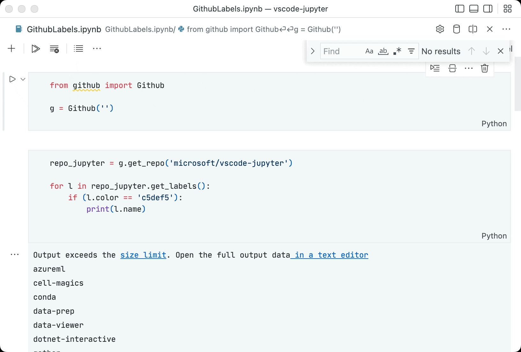Change second cell language Python label

coord(494,236)
